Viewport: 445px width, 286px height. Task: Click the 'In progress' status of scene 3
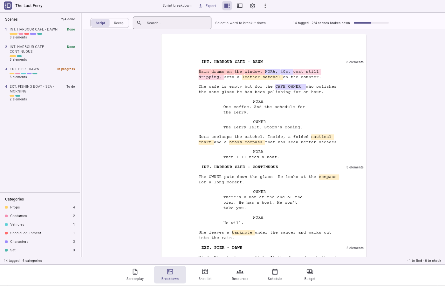pyautogui.click(x=66, y=69)
